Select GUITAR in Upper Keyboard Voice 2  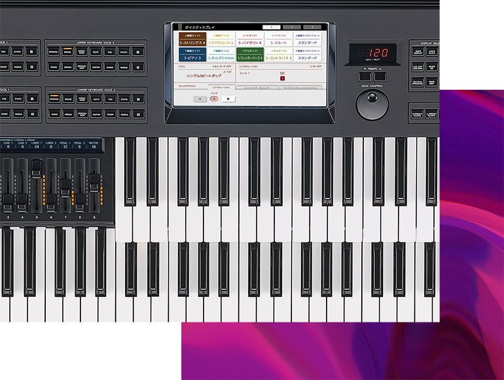pos(96,67)
